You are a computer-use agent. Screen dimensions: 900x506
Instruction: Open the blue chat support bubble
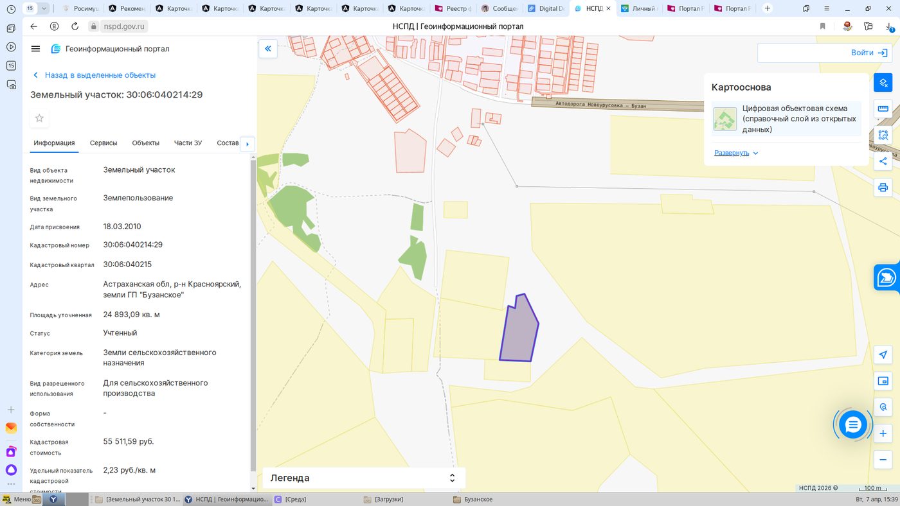853,424
